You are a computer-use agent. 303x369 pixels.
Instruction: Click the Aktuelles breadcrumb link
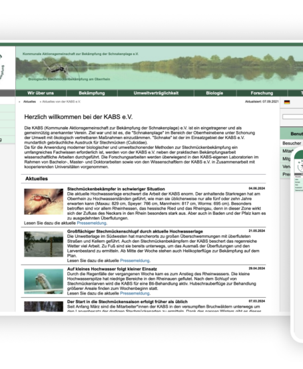[29, 102]
